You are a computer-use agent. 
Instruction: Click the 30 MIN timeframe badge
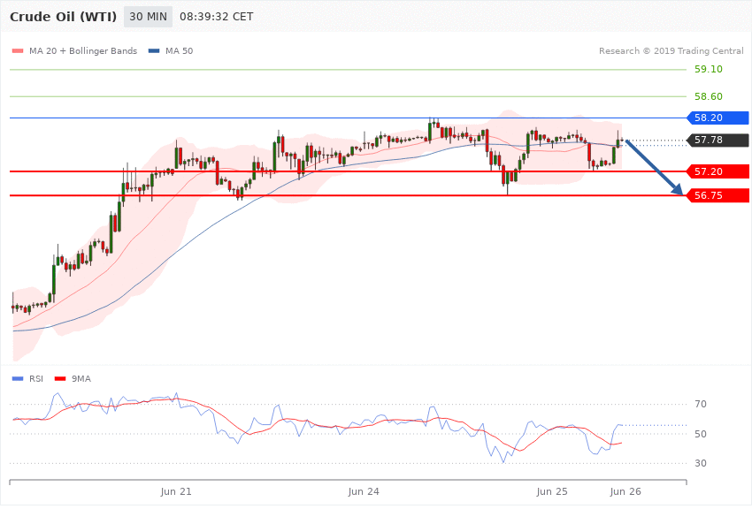click(149, 17)
